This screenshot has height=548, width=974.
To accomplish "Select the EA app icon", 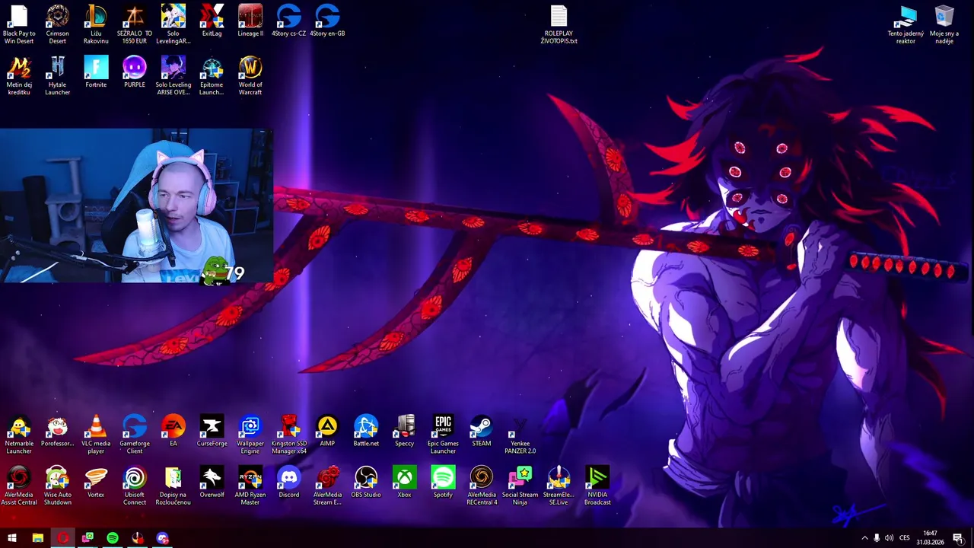I will pos(173,431).
